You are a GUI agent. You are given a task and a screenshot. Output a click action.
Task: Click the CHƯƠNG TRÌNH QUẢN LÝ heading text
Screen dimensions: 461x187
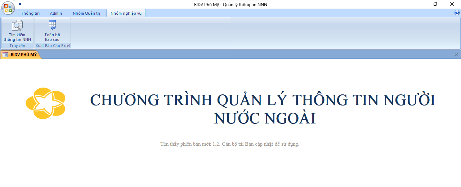[263, 109]
